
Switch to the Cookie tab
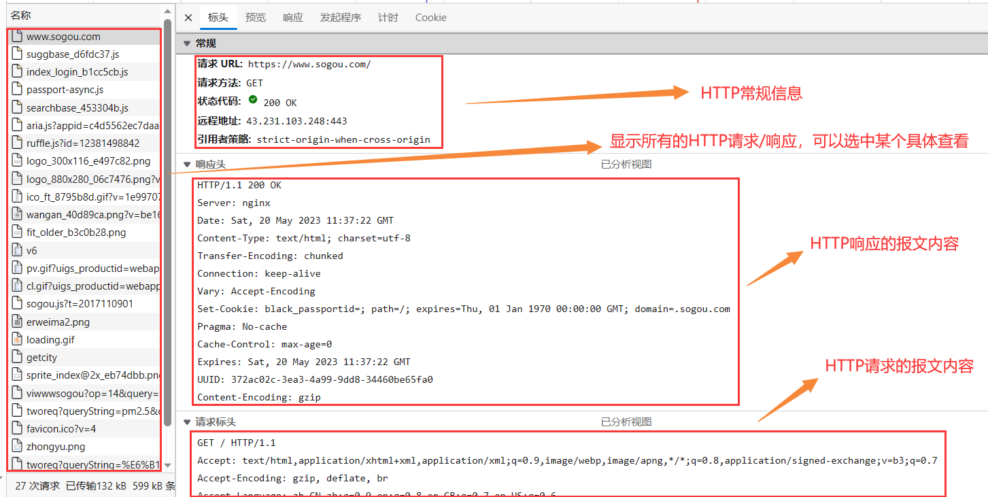point(431,18)
